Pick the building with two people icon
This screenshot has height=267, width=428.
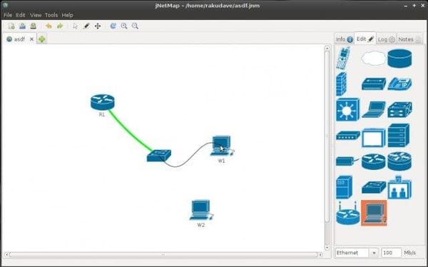coord(399,187)
